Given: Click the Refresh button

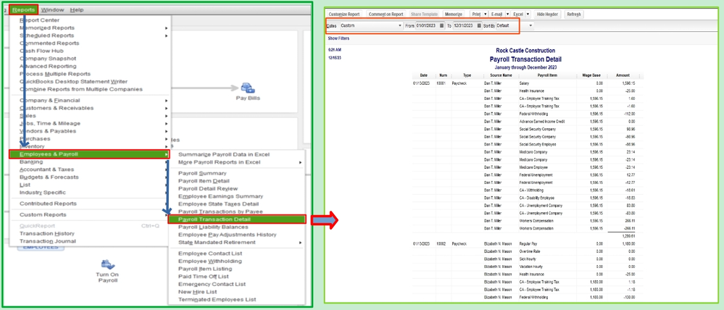Looking at the screenshot, I should [x=573, y=14].
